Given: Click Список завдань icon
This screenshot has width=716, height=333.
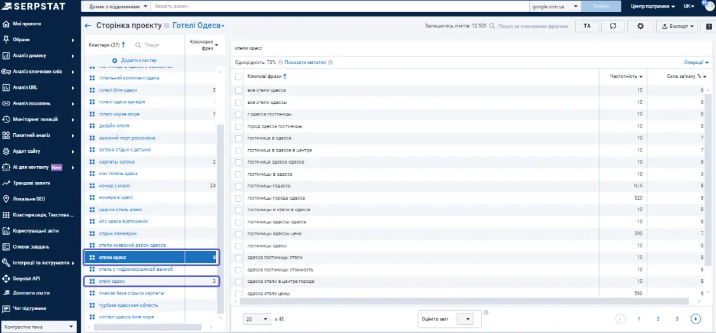Looking at the screenshot, I should pos(6,246).
